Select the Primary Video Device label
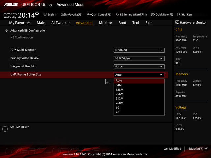Screen dimensions: 211x158 pyautogui.click(x=24, y=58)
